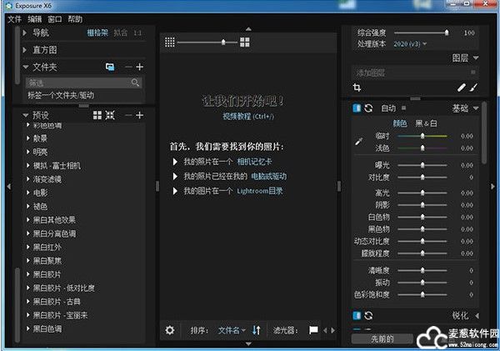The width and height of the screenshot is (500, 351).
Task: Toggle the Basic panel on/off switch
Action: point(357,108)
